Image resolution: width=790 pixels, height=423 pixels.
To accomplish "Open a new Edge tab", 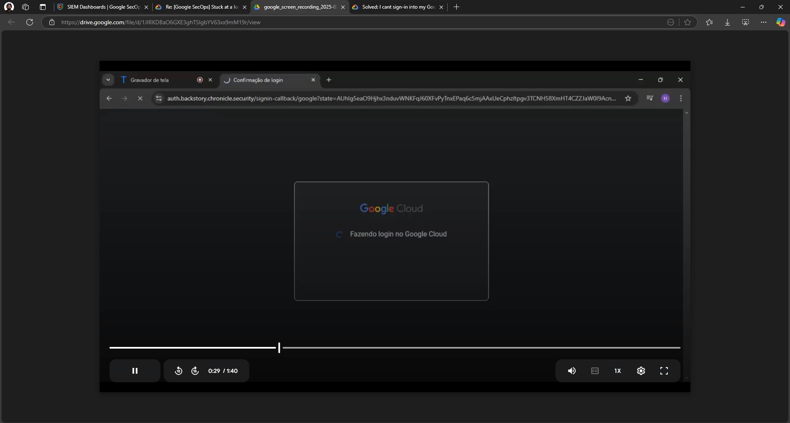I will tap(456, 7).
